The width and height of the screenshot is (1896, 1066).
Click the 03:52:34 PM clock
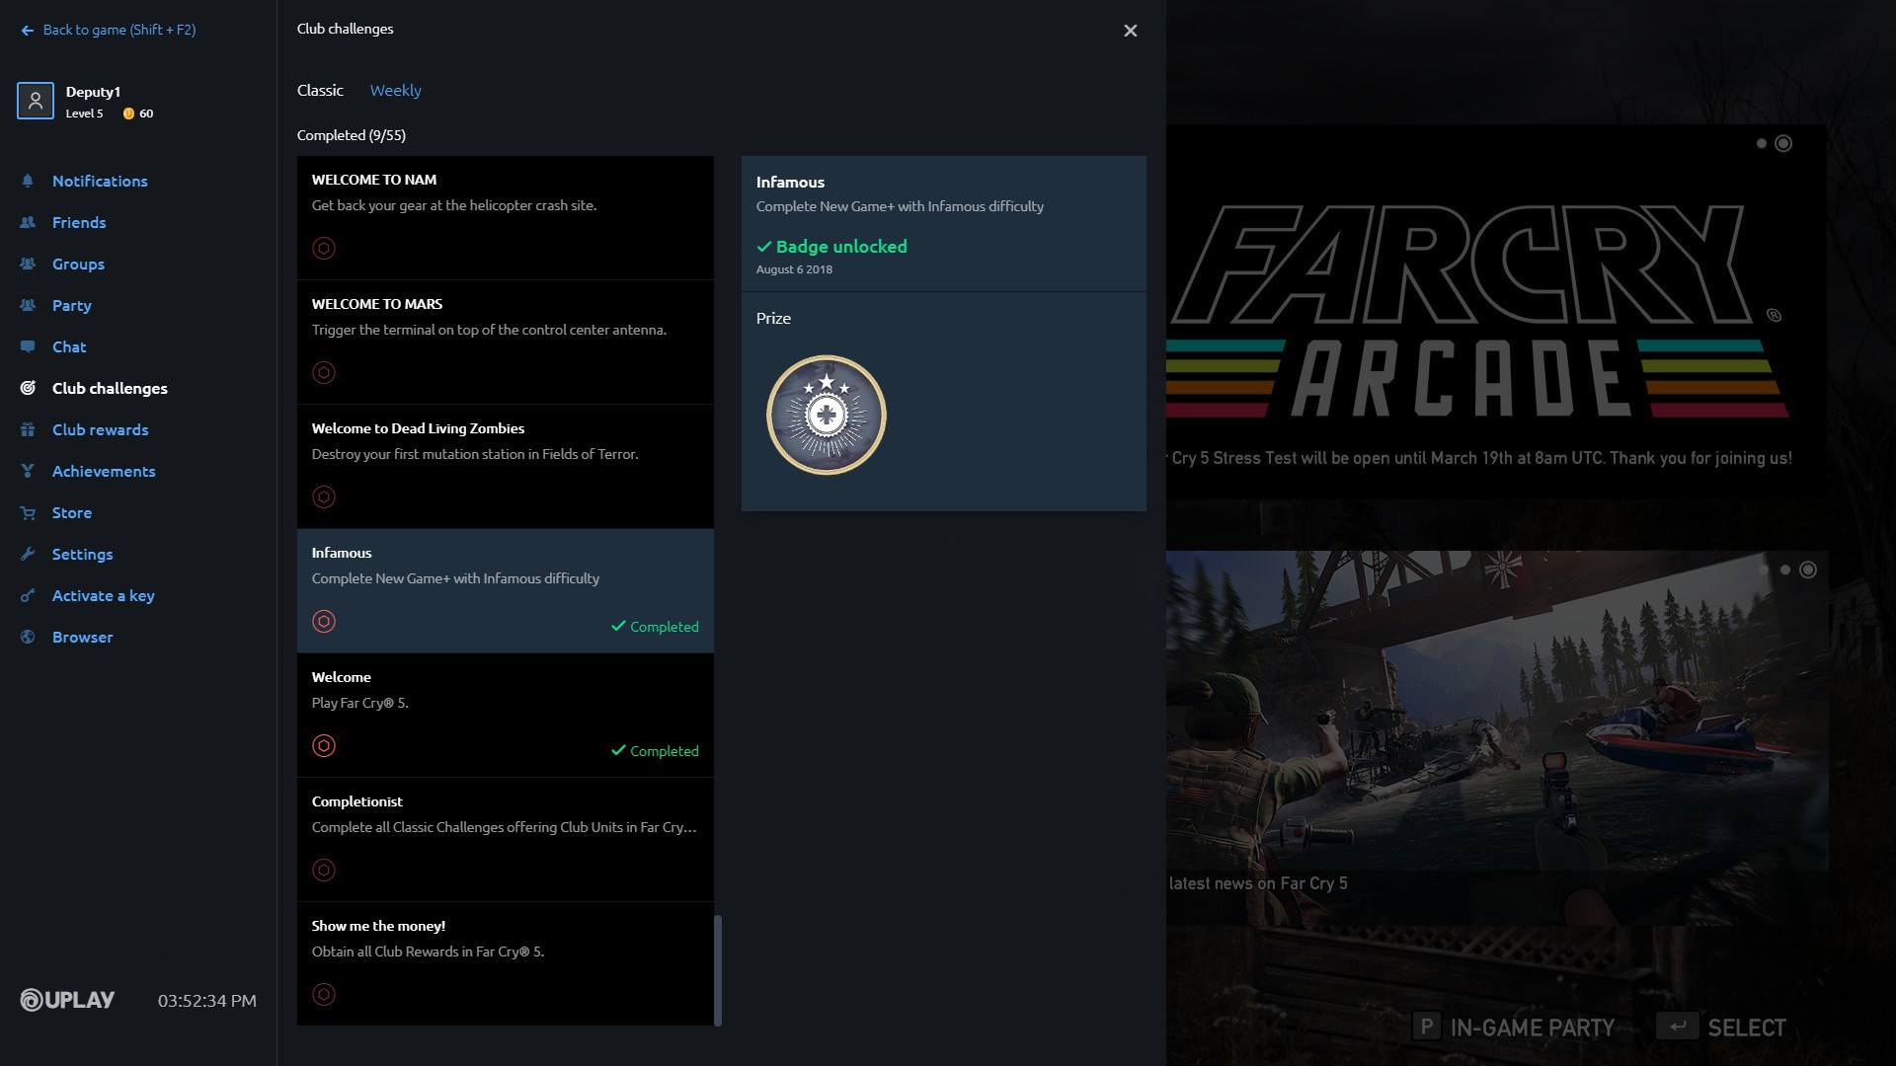coord(207,1001)
